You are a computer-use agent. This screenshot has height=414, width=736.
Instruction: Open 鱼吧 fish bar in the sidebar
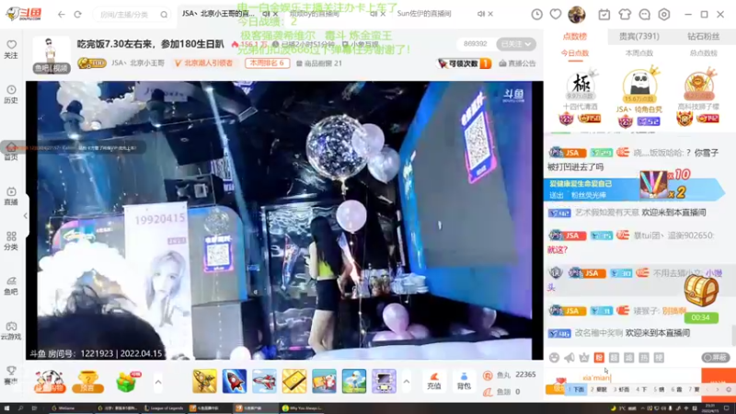(x=11, y=286)
